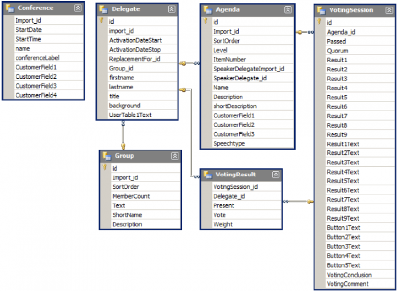The image size is (398, 291).
Task: Collapse the Conference table
Action: pyautogui.click(x=77, y=8)
